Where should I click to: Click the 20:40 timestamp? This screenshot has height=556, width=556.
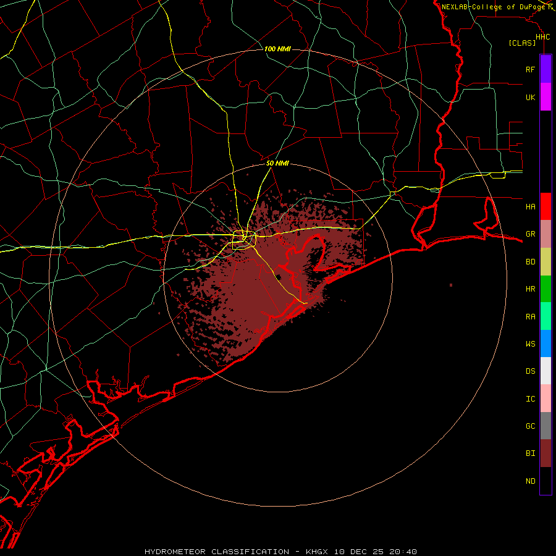pos(403,552)
